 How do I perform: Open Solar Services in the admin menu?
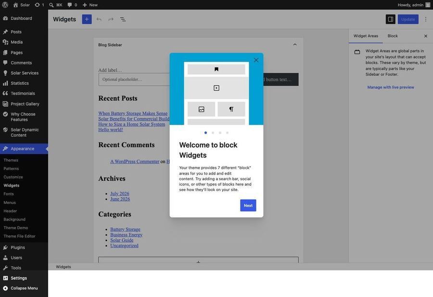click(x=24, y=73)
